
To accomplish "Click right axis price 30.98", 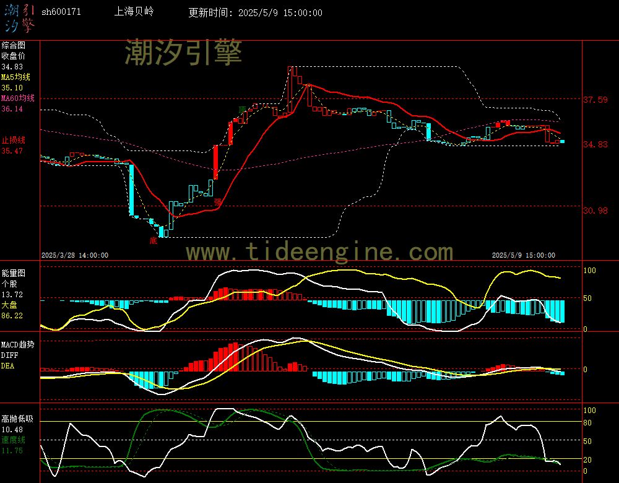I will [595, 211].
